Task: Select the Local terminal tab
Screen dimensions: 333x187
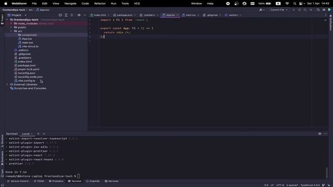Action: point(25,134)
